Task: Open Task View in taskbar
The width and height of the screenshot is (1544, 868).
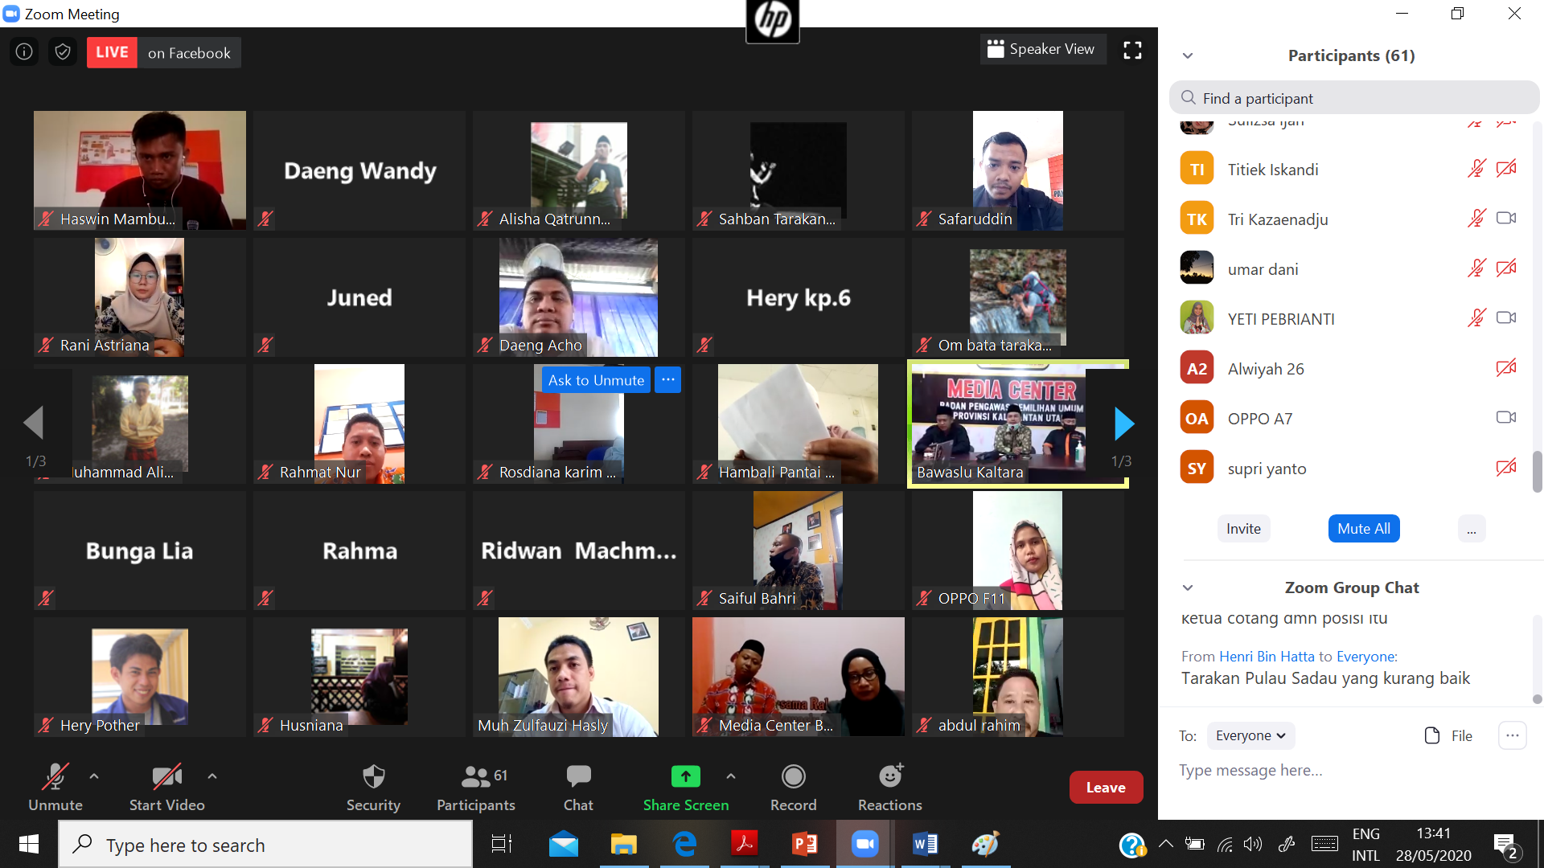Action: pos(502,844)
